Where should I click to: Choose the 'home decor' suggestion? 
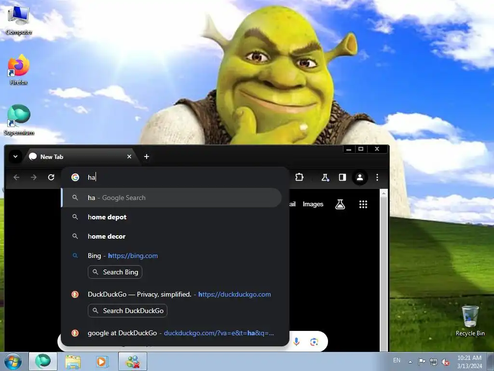point(172,236)
